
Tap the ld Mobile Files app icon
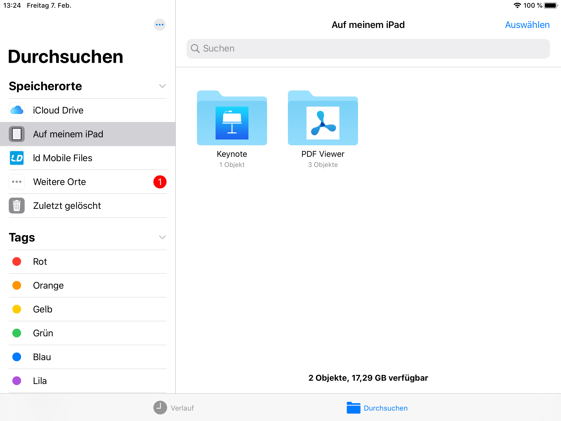[17, 158]
